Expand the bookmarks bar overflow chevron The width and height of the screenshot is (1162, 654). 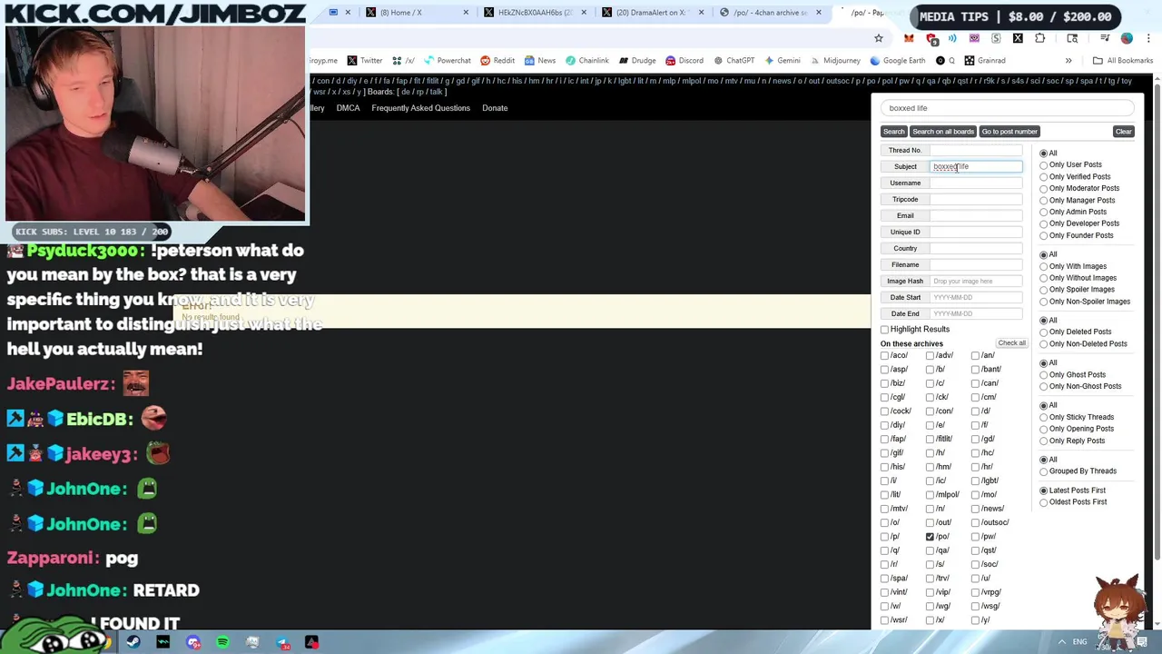coord(1068,61)
